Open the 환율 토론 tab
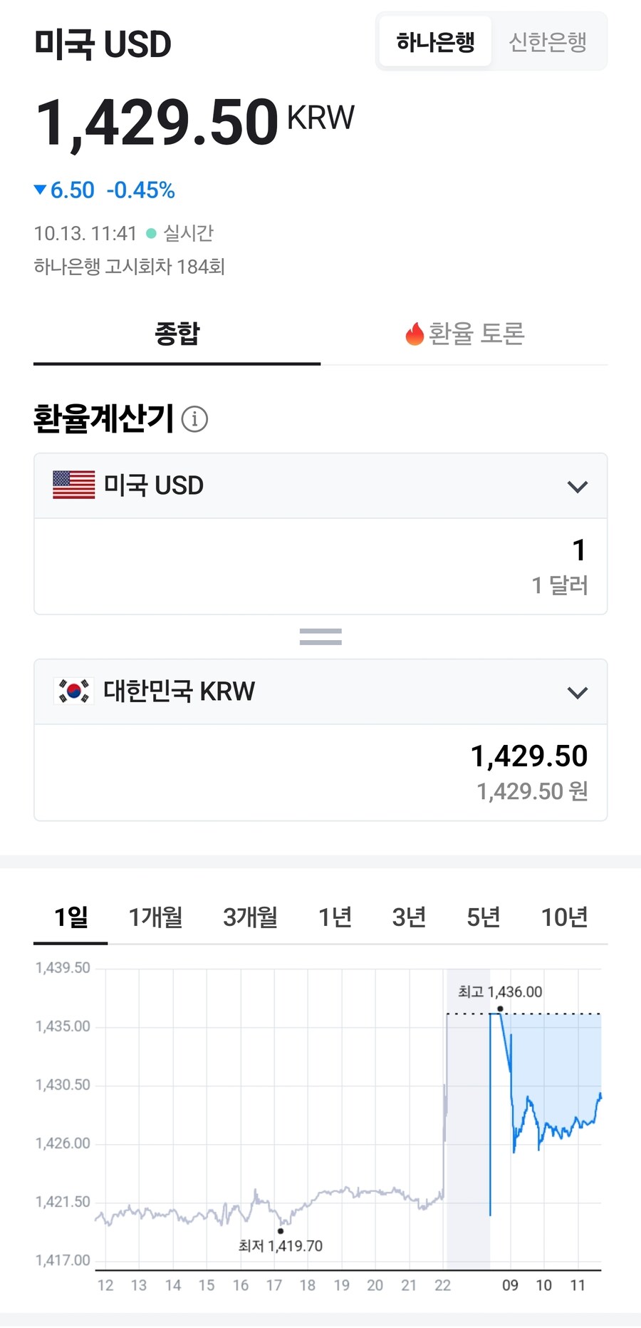Screen dimensions: 641x1328 [x=476, y=334]
